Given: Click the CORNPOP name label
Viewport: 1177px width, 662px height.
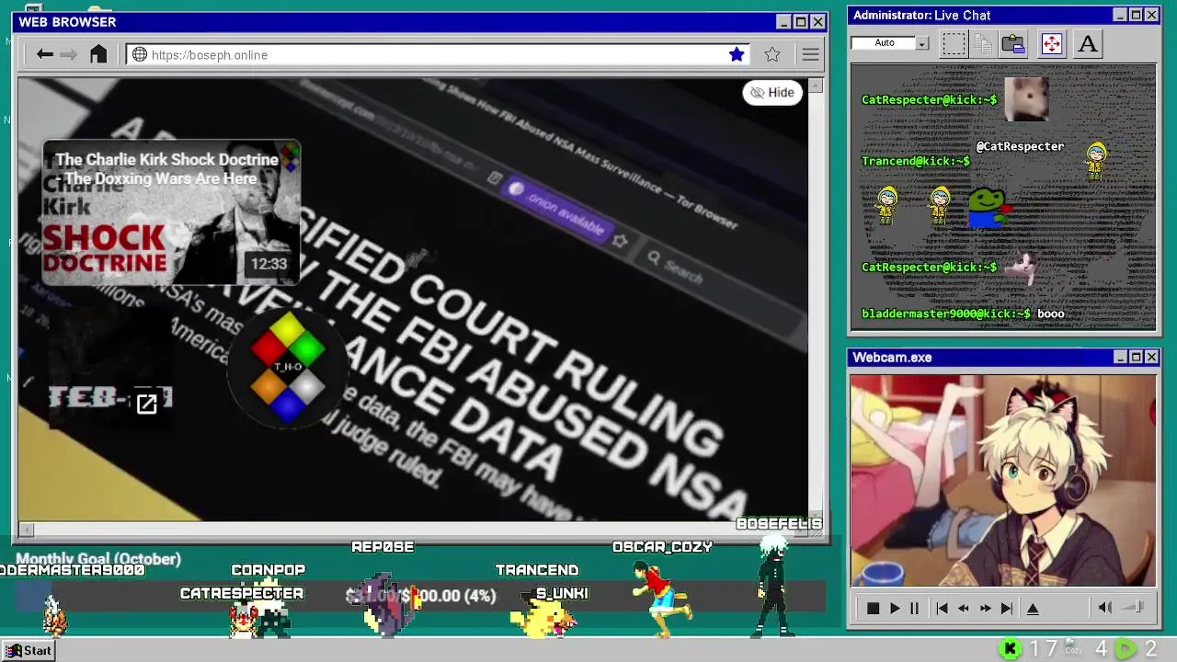Looking at the screenshot, I should tap(269, 570).
